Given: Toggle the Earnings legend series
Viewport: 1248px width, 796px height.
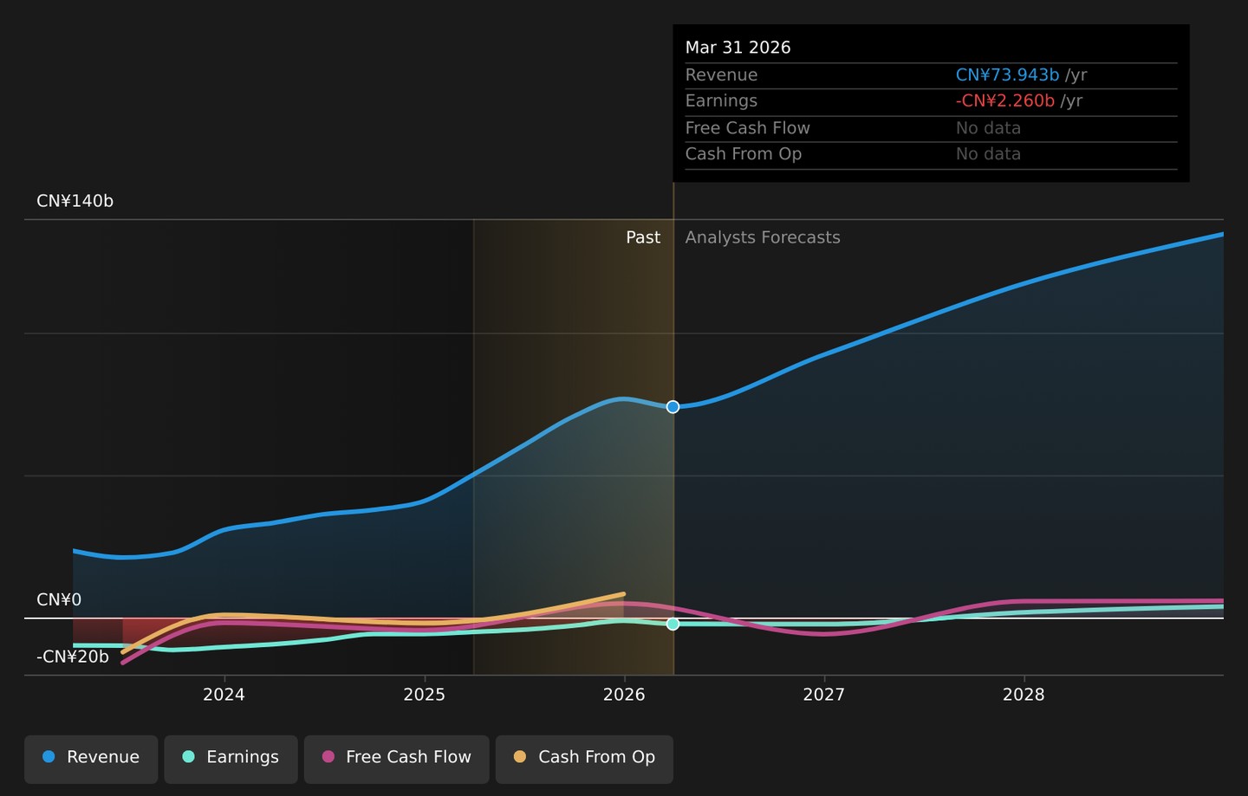Looking at the screenshot, I should (231, 759).
